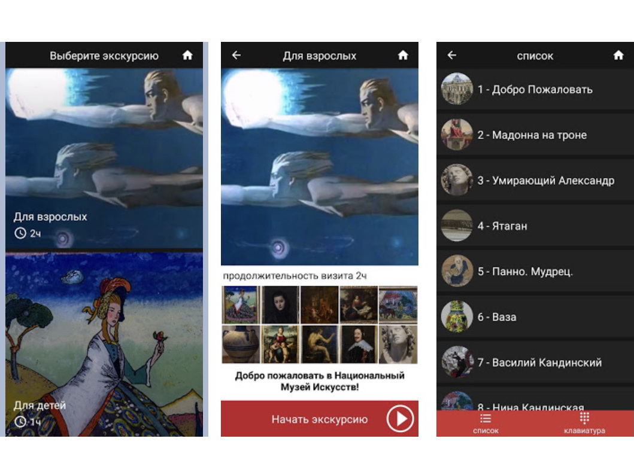
Task: Select colorful houses painting thumbnail
Action: coord(398,305)
